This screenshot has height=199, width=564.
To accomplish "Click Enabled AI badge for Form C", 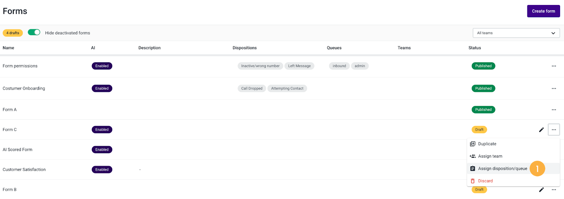I will coord(102,130).
